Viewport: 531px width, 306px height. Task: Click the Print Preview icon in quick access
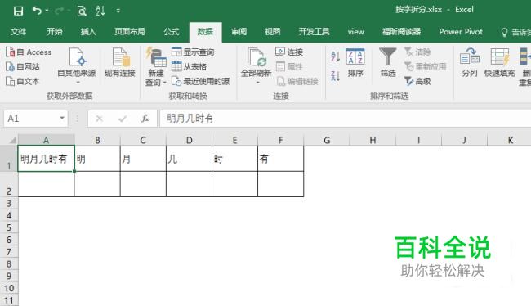(x=82, y=11)
